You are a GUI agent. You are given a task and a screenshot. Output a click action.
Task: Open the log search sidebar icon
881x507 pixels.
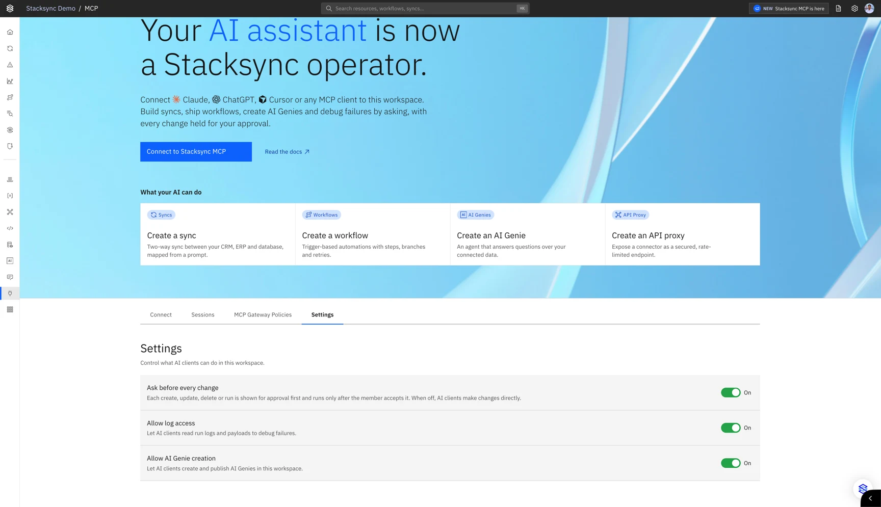tap(10, 114)
